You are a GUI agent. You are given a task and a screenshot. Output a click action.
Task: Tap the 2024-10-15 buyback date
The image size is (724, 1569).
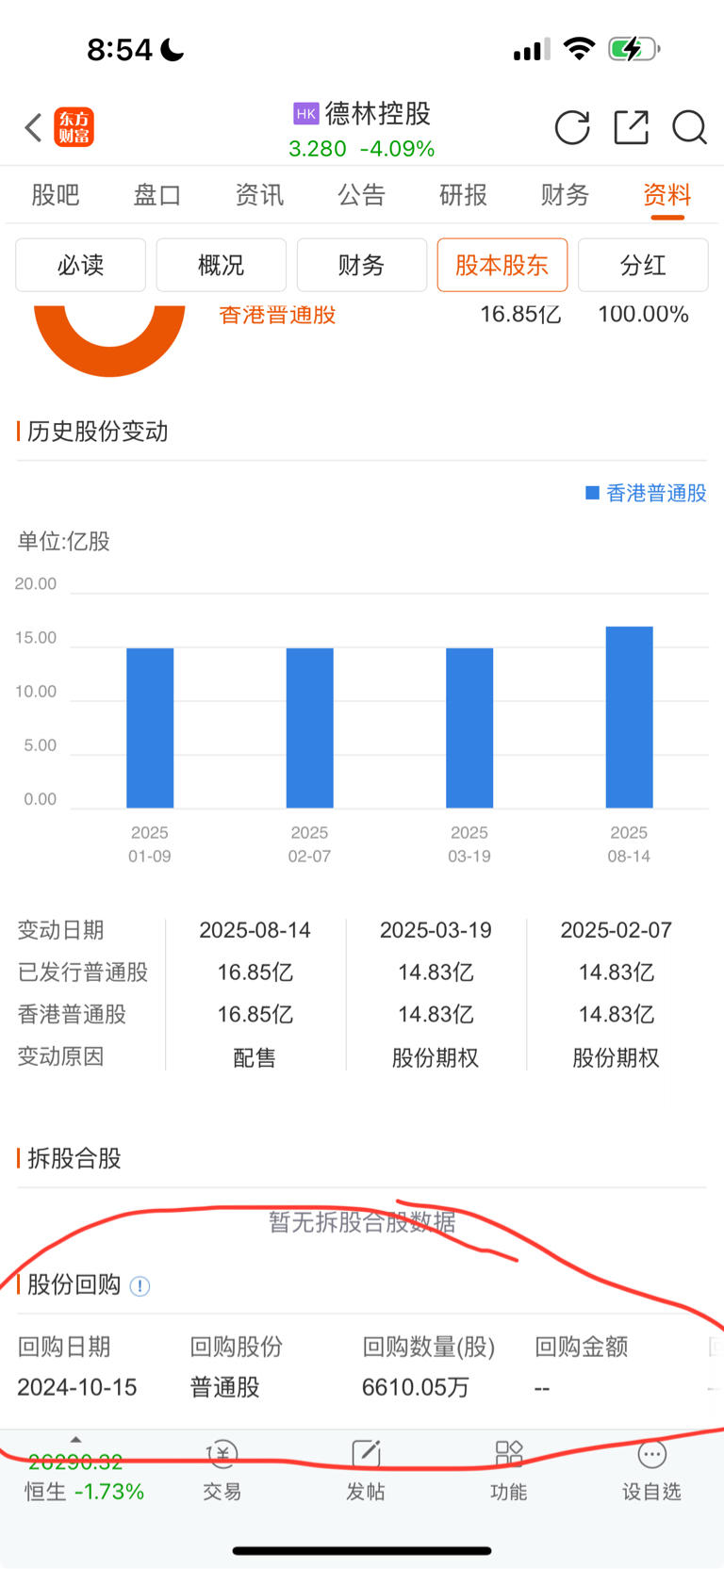(77, 1387)
